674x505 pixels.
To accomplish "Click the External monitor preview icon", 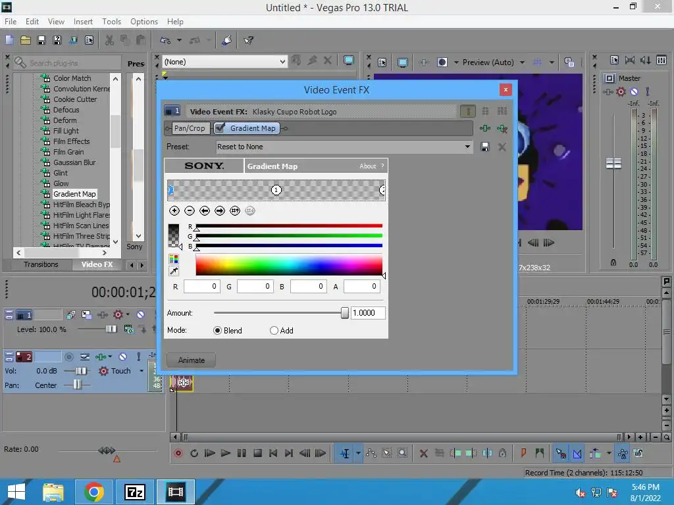I will pyautogui.click(x=403, y=62).
